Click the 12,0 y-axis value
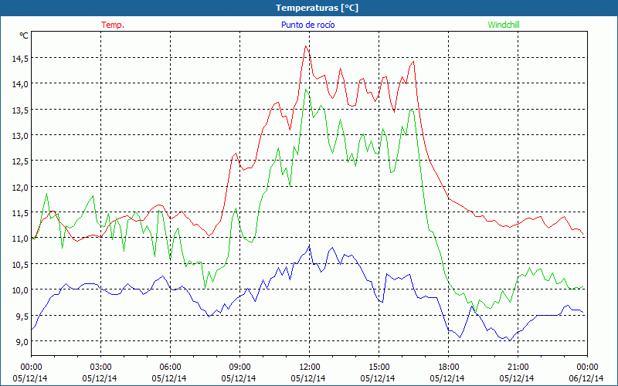The image size is (618, 386). coord(20,188)
